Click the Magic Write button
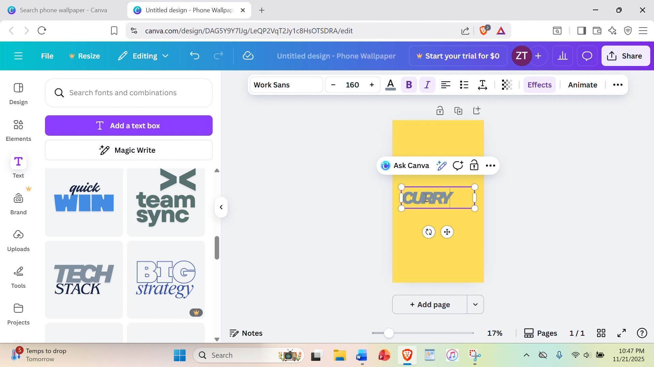 pos(129,150)
